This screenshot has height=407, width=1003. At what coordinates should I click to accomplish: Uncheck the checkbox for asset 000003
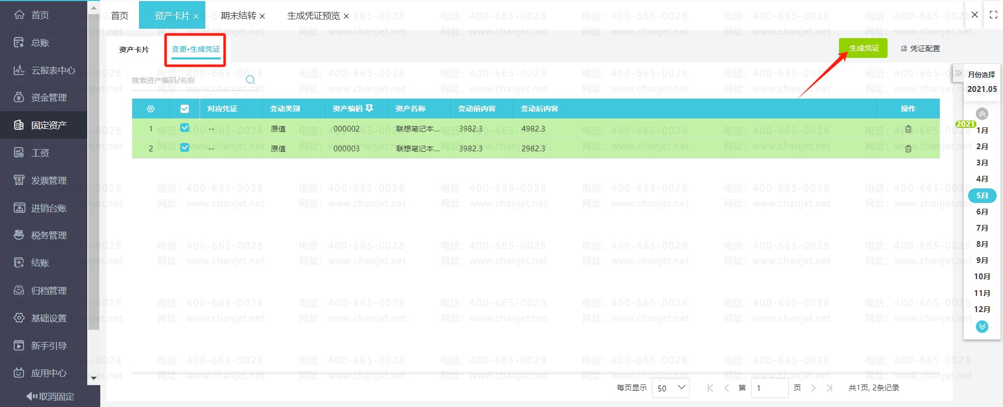pyautogui.click(x=184, y=148)
